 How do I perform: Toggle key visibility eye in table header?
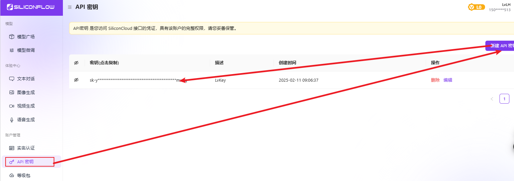(76, 63)
